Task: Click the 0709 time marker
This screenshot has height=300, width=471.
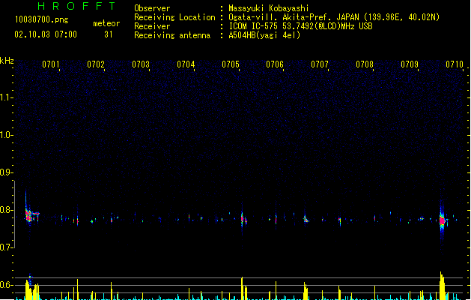Action: pos(410,64)
